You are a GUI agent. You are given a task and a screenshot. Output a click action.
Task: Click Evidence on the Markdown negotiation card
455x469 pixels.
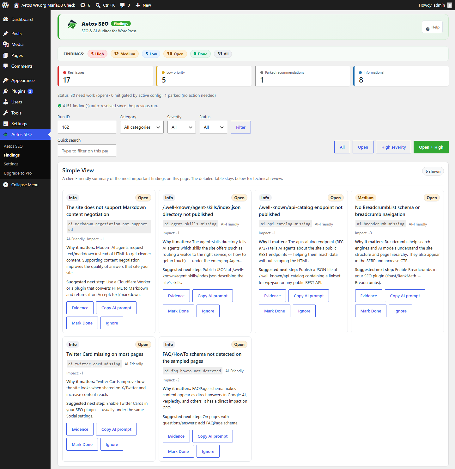(80, 308)
